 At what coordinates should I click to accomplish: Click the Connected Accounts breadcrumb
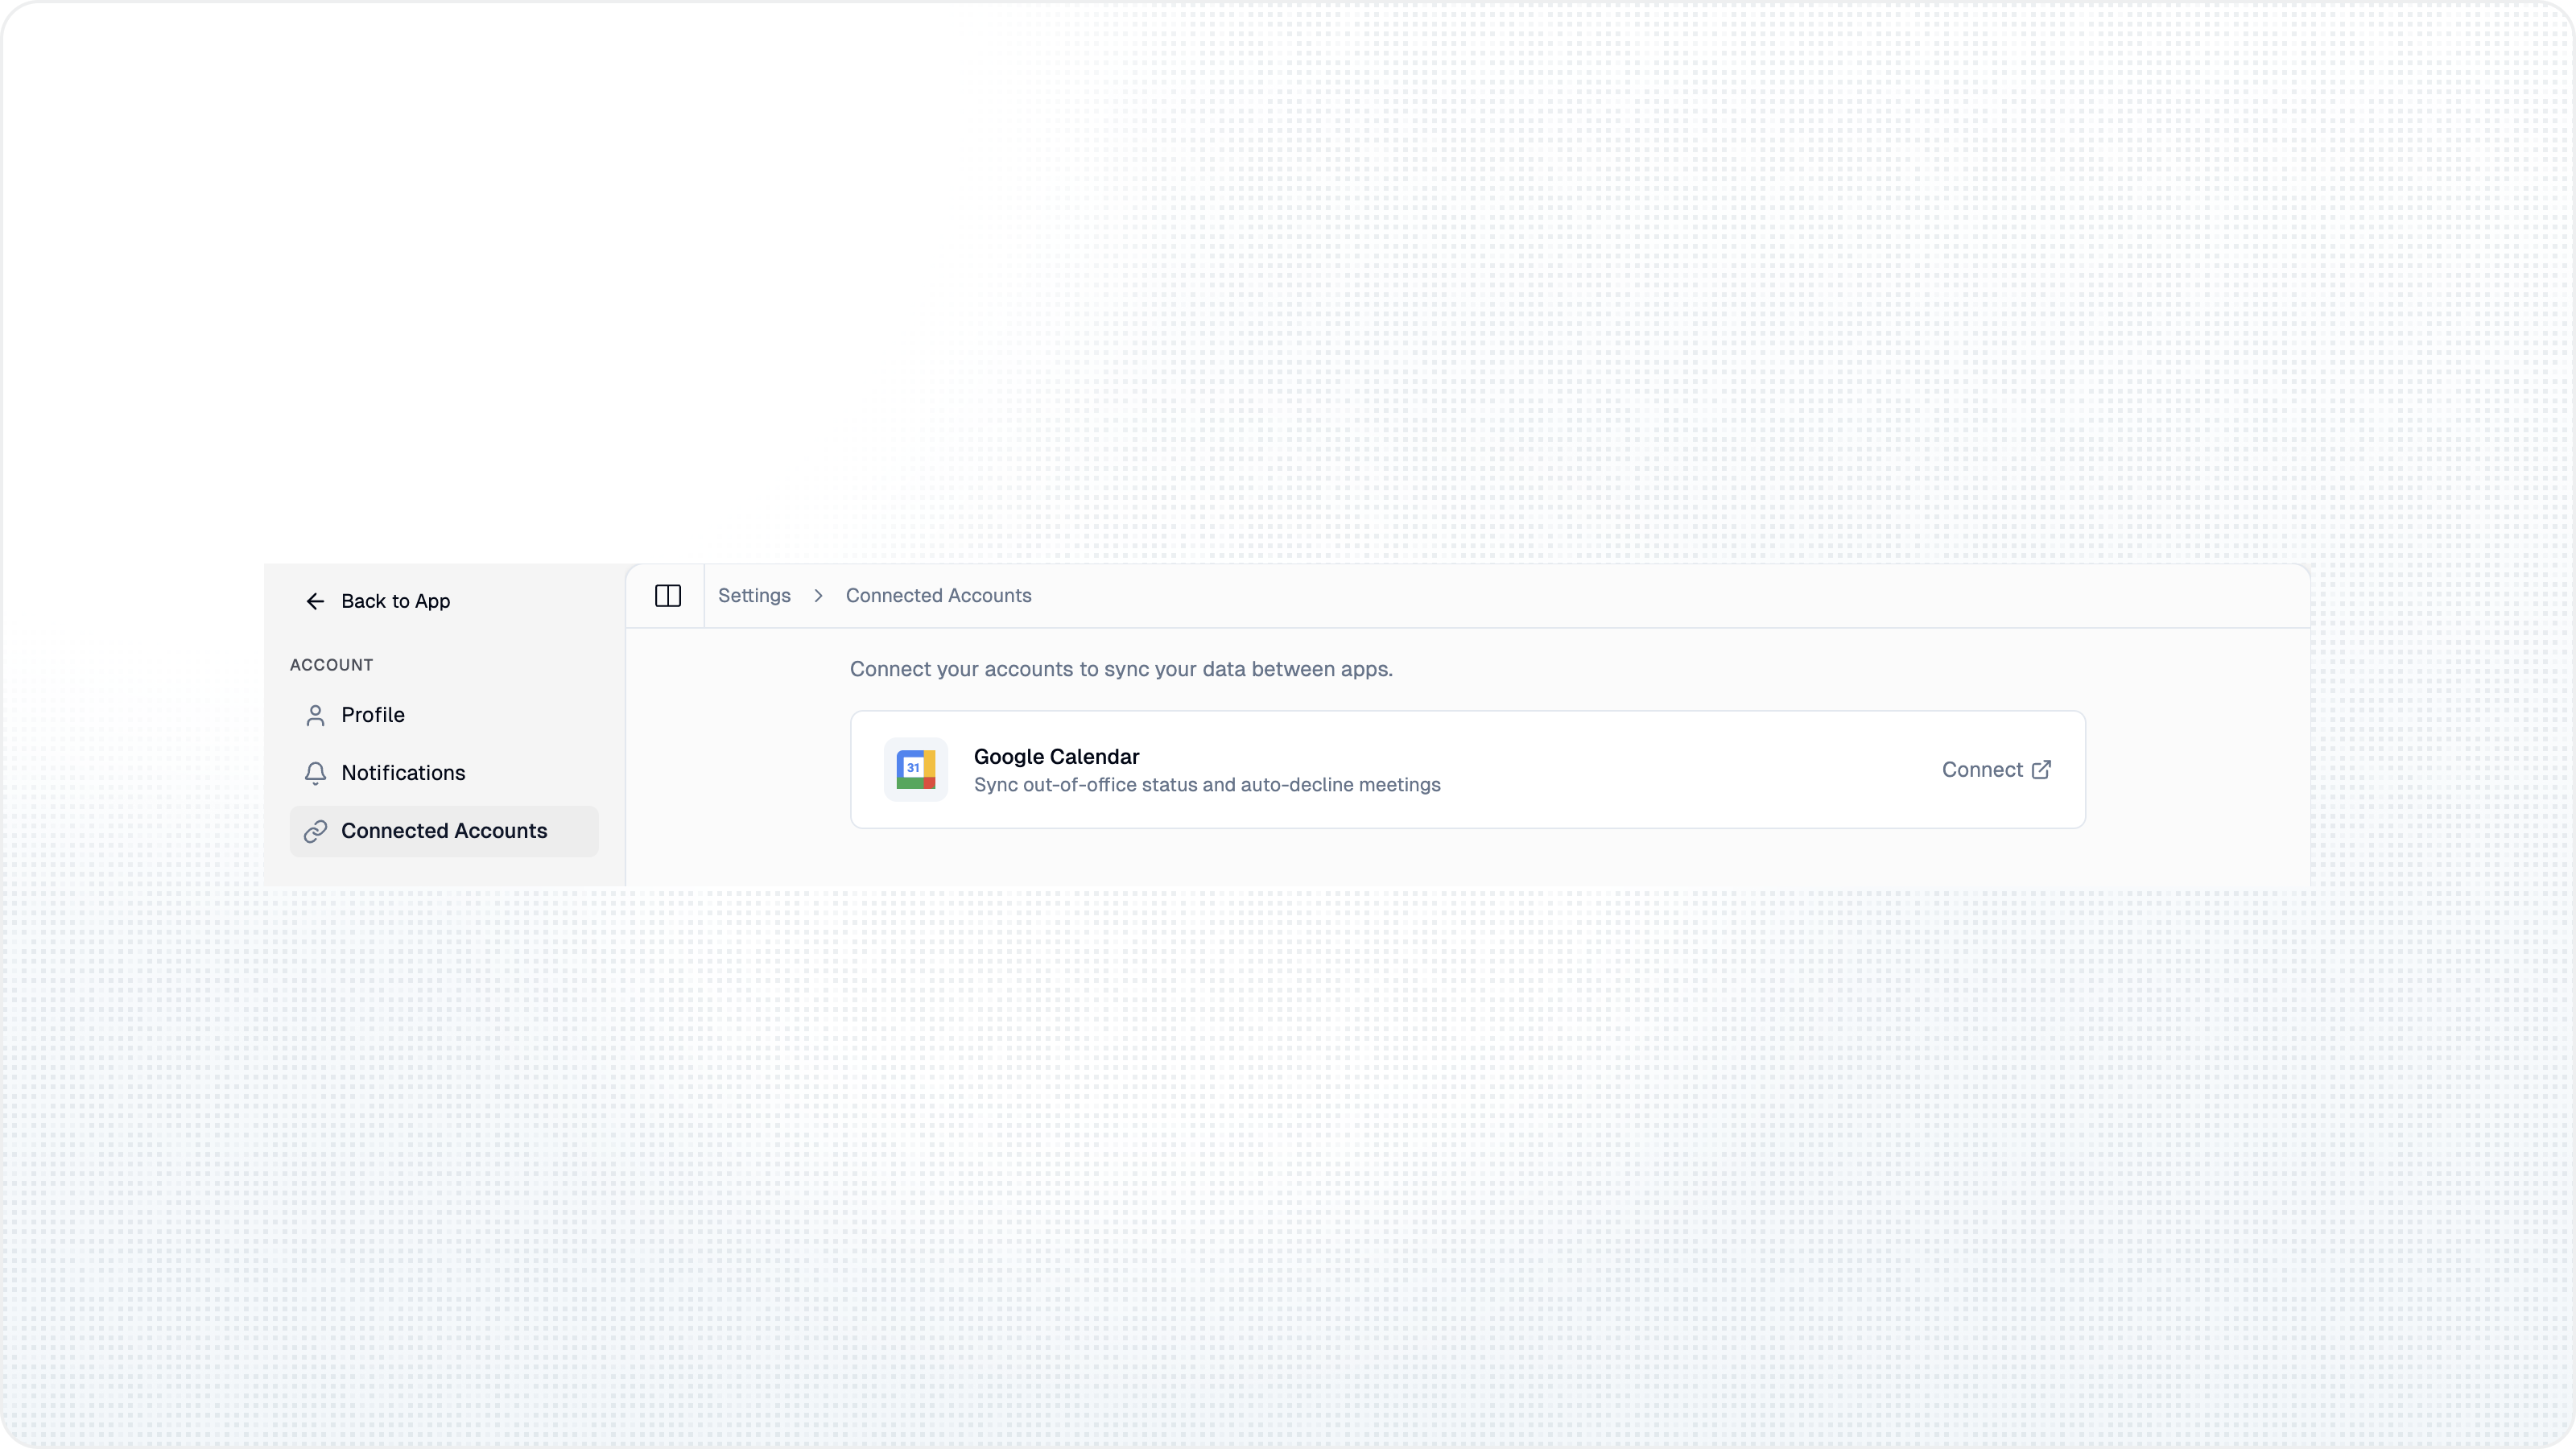937,595
